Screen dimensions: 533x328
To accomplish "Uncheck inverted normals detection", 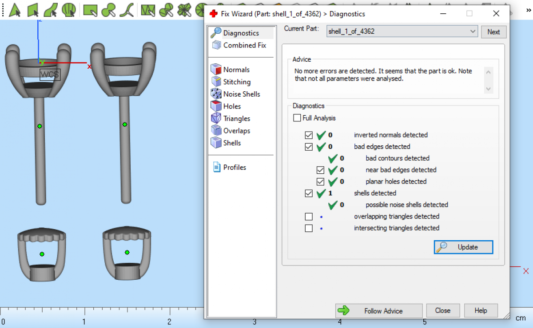I will tap(309, 135).
